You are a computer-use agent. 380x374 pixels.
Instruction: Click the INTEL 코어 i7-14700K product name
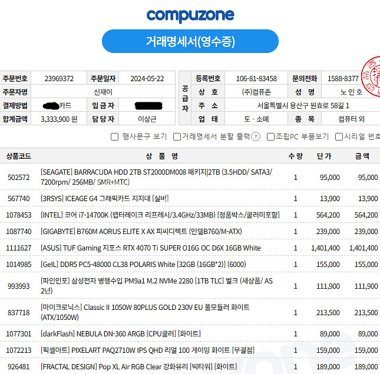[x=160, y=215]
